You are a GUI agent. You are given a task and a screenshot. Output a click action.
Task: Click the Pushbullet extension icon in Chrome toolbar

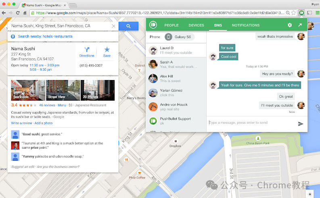301,13
